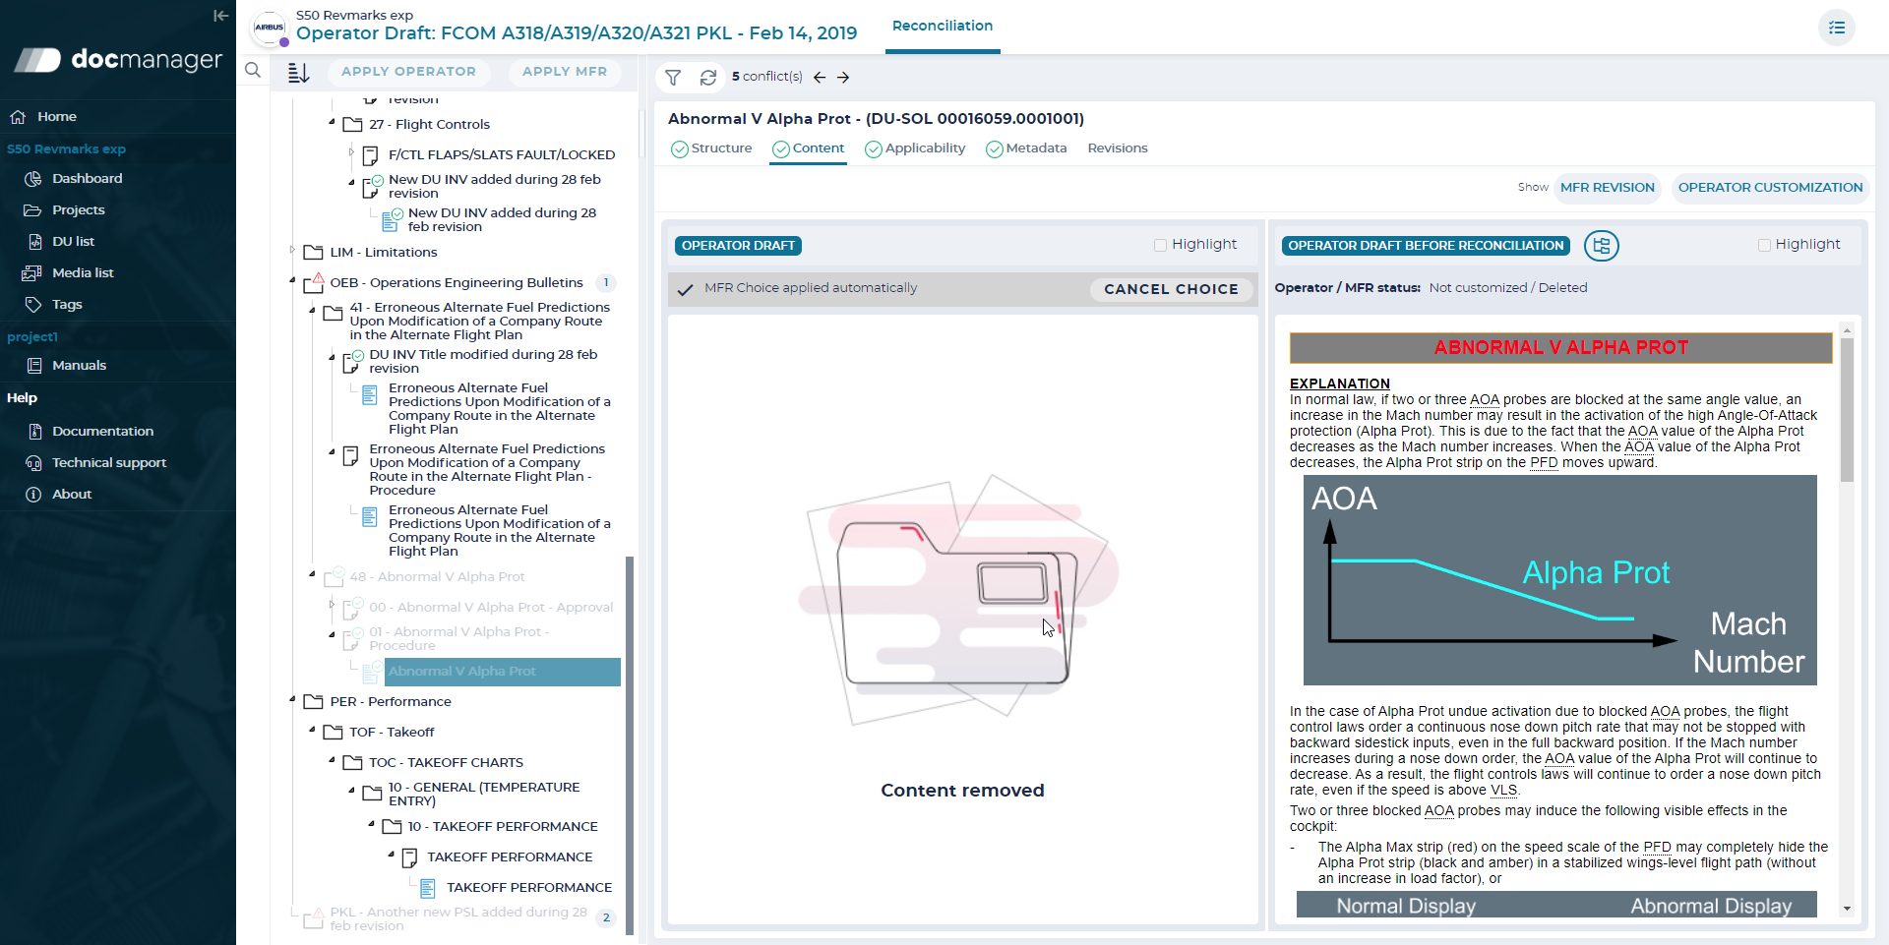Enable Highlight in Operator Draft panel
The height and width of the screenshot is (945, 1889).
[x=1160, y=245]
